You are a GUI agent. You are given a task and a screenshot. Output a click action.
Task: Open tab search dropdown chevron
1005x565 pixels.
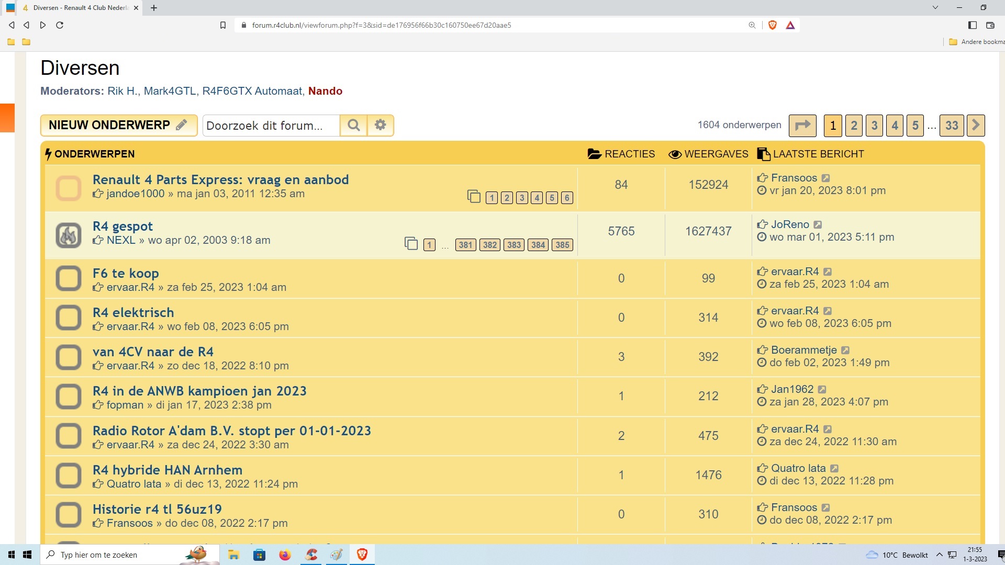[x=935, y=8]
